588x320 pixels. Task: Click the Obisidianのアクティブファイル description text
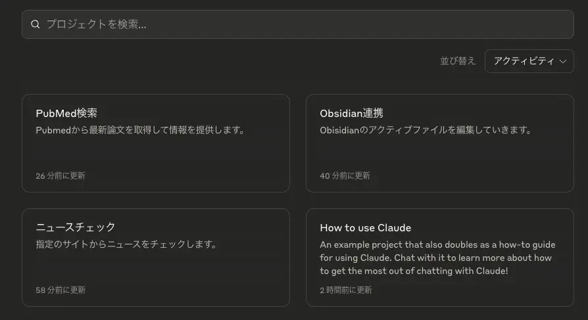[425, 130]
